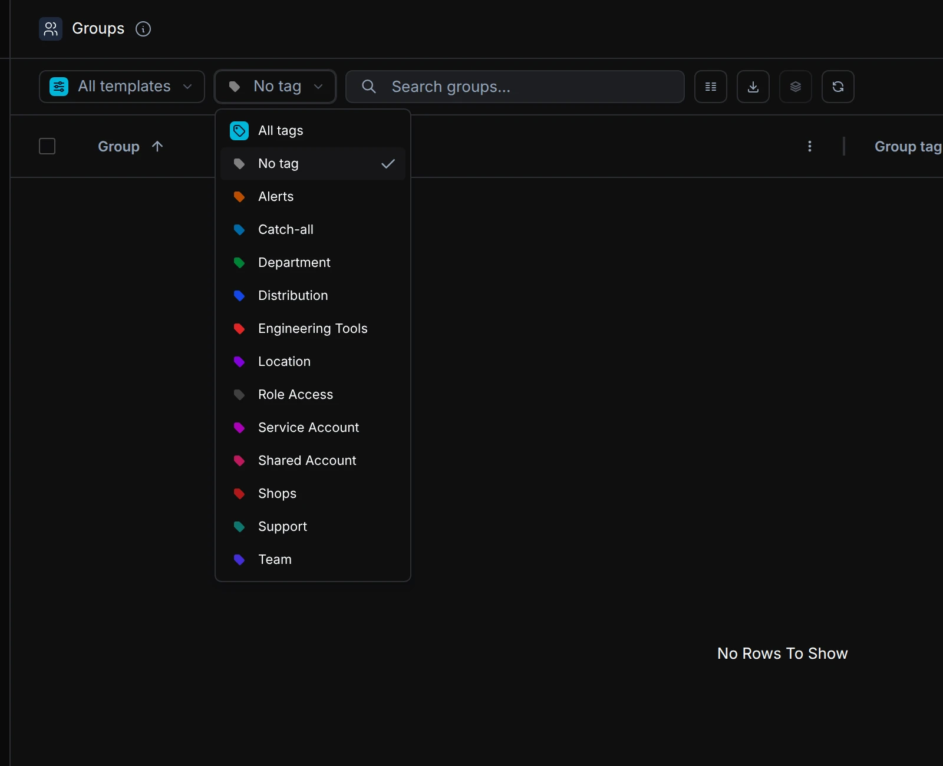Refresh the groups list

[x=838, y=87]
